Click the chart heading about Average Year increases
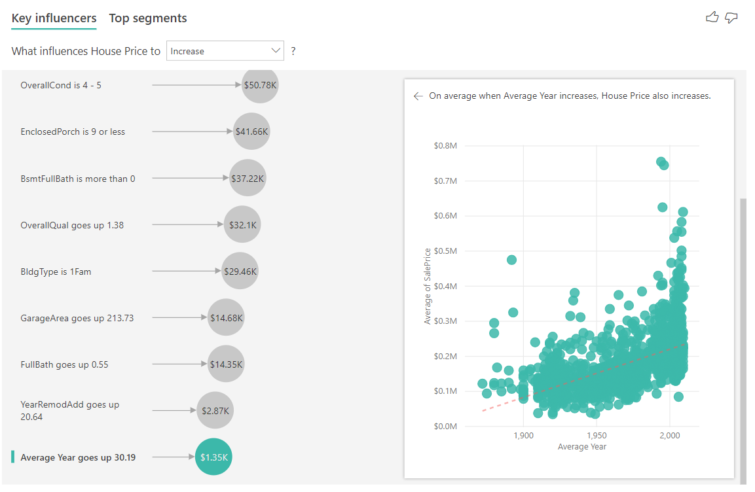Image resolution: width=755 pixels, height=492 pixels. click(570, 96)
